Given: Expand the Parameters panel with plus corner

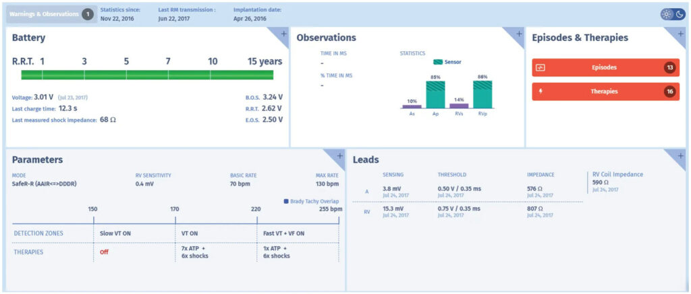Looking at the screenshot, I should coord(339,155).
